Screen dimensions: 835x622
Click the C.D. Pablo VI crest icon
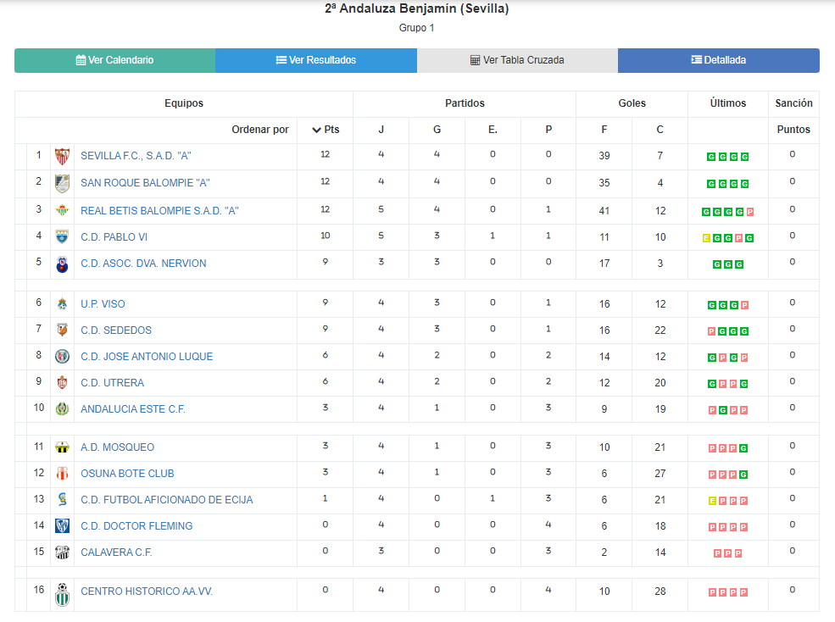[x=62, y=236]
